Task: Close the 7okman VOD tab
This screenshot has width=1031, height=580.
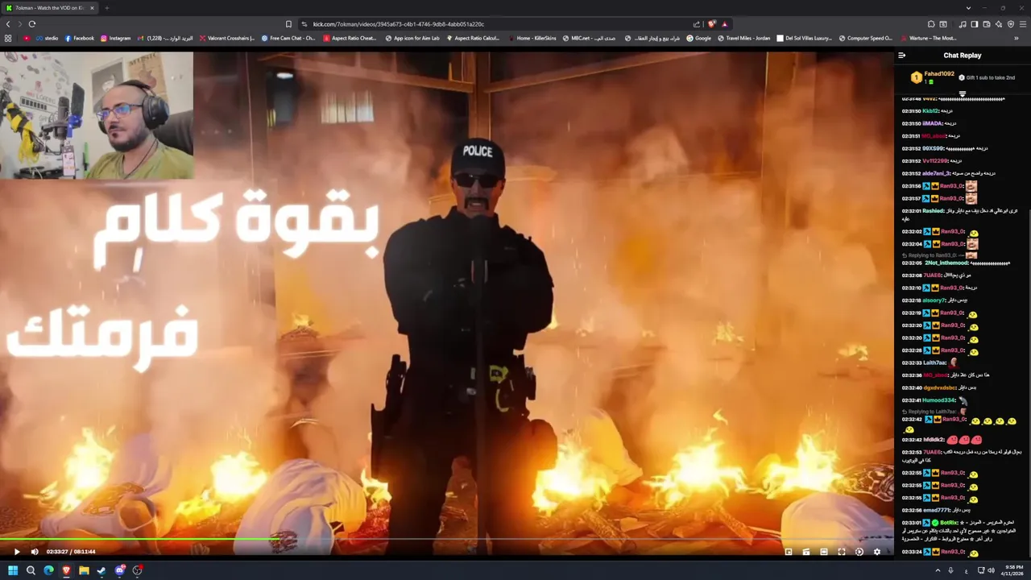Action: pyautogui.click(x=92, y=8)
